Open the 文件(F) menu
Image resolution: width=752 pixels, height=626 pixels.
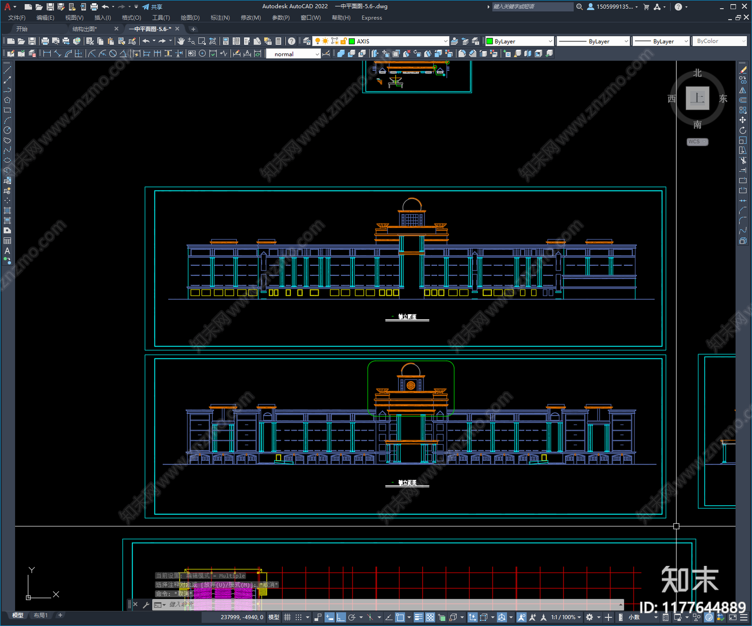click(17, 18)
